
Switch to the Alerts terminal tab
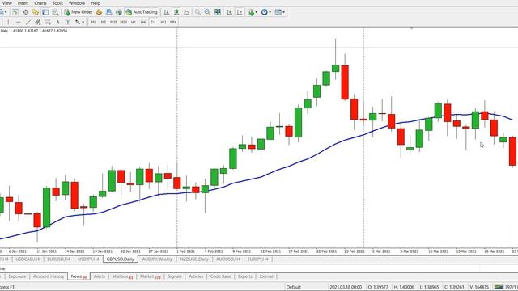(99, 276)
